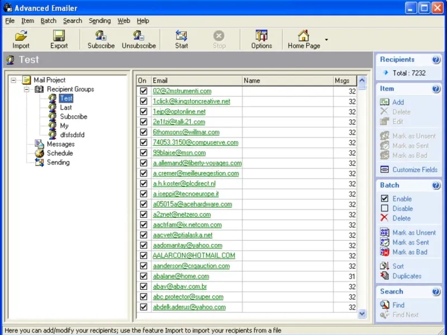The image size is (447, 335).
Task: Open the Home Page dropdown arrow
Action: pos(326,40)
